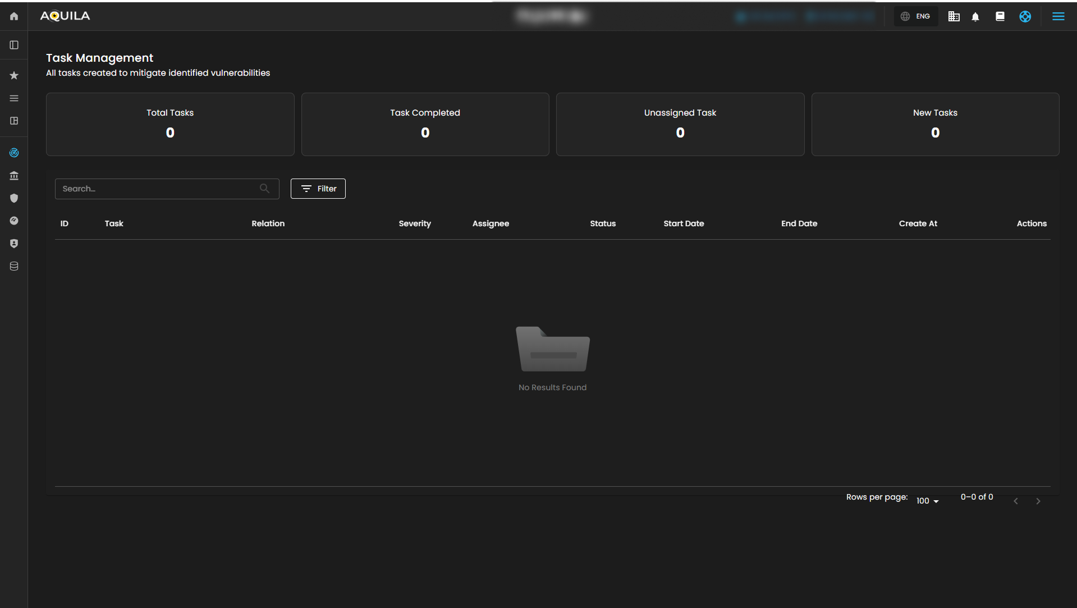Click the Search input field

157,189
